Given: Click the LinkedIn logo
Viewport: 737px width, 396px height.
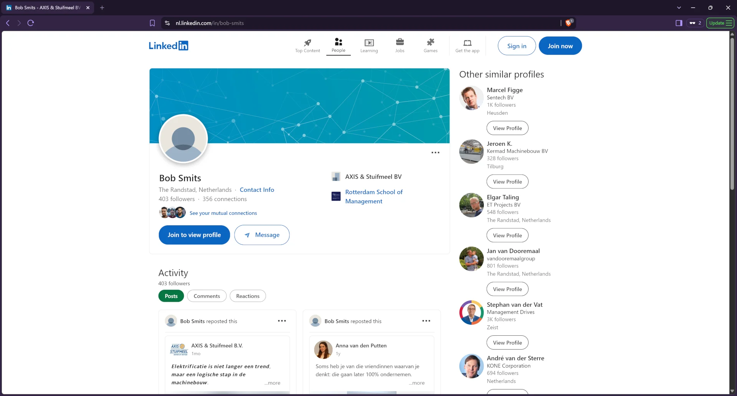Looking at the screenshot, I should pos(169,46).
